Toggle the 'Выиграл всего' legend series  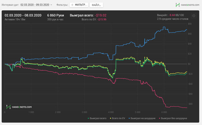coord(97,118)
